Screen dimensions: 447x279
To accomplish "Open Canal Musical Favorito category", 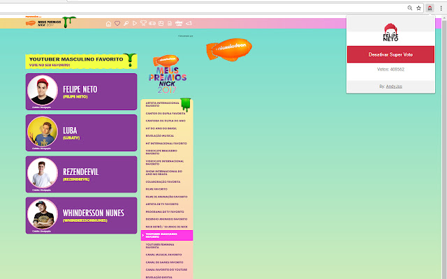I will coord(163,255).
